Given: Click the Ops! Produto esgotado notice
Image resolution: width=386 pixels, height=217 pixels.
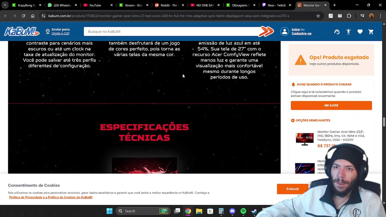Looking at the screenshot, I should [331, 60].
